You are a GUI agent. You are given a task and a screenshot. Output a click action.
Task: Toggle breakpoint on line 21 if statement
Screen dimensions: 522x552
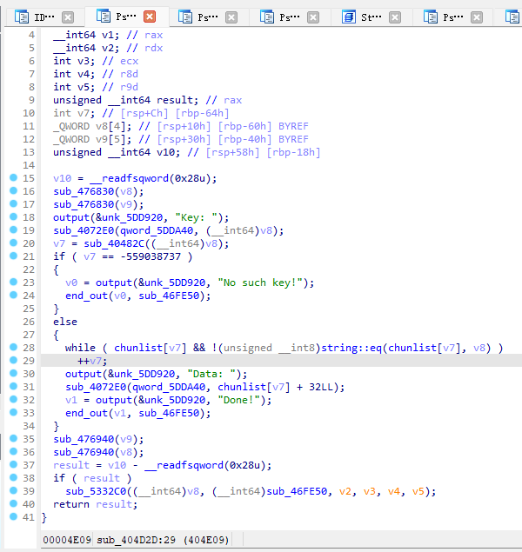[x=13, y=256]
